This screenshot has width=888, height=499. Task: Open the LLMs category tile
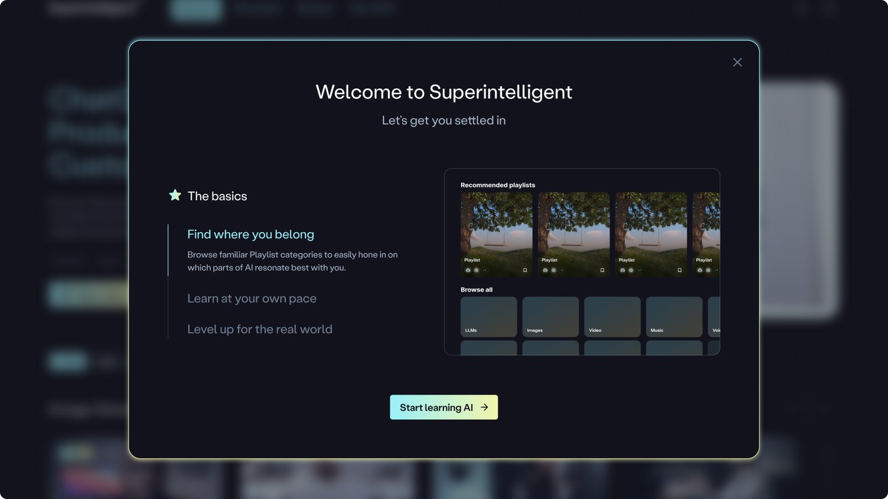tap(488, 317)
